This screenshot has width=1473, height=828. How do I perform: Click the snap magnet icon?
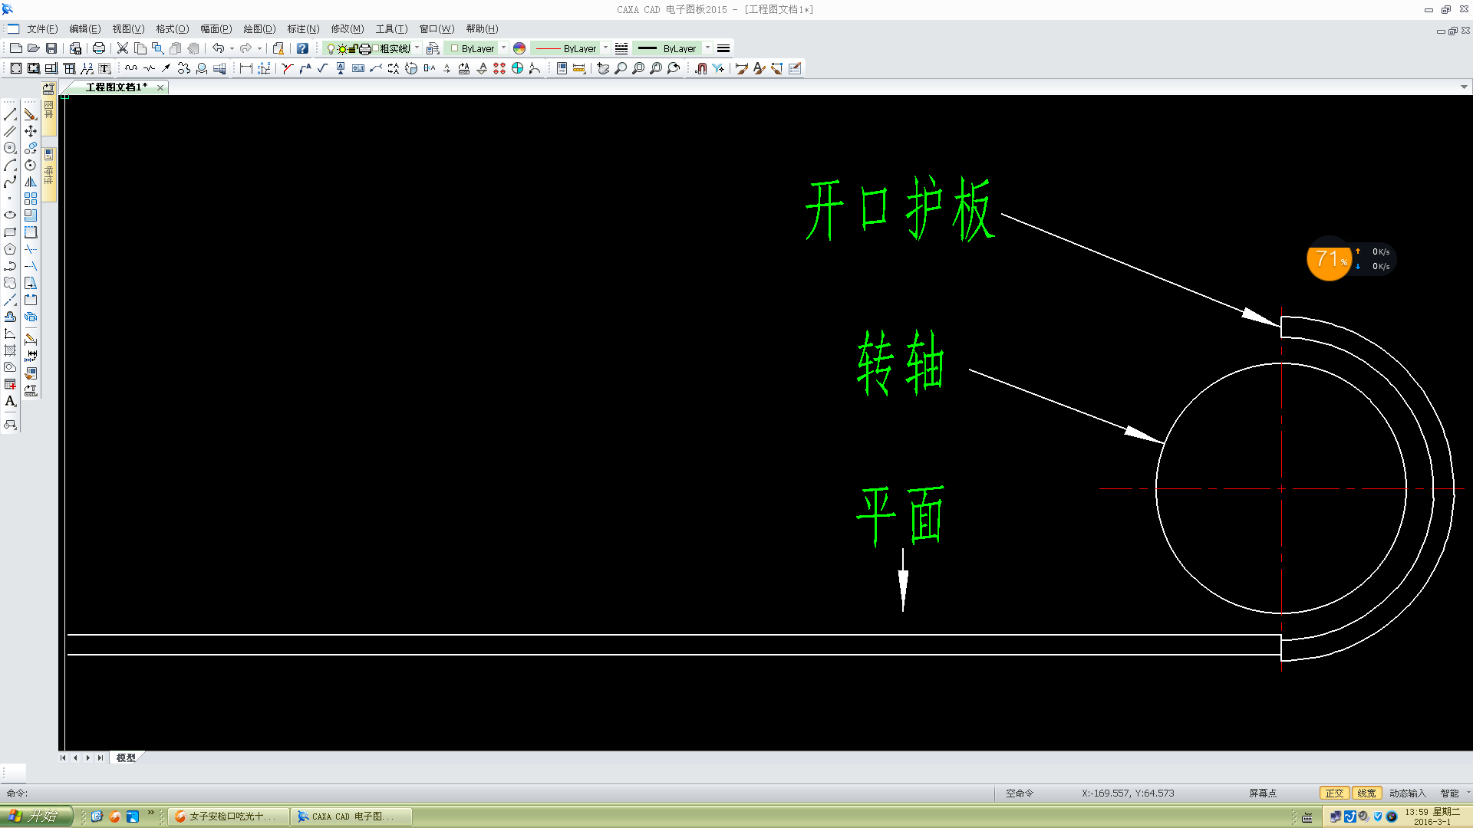(x=700, y=68)
